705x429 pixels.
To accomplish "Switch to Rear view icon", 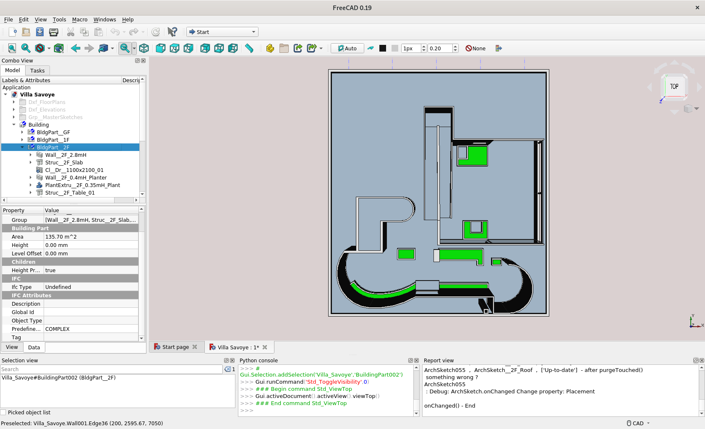I will click(x=205, y=48).
